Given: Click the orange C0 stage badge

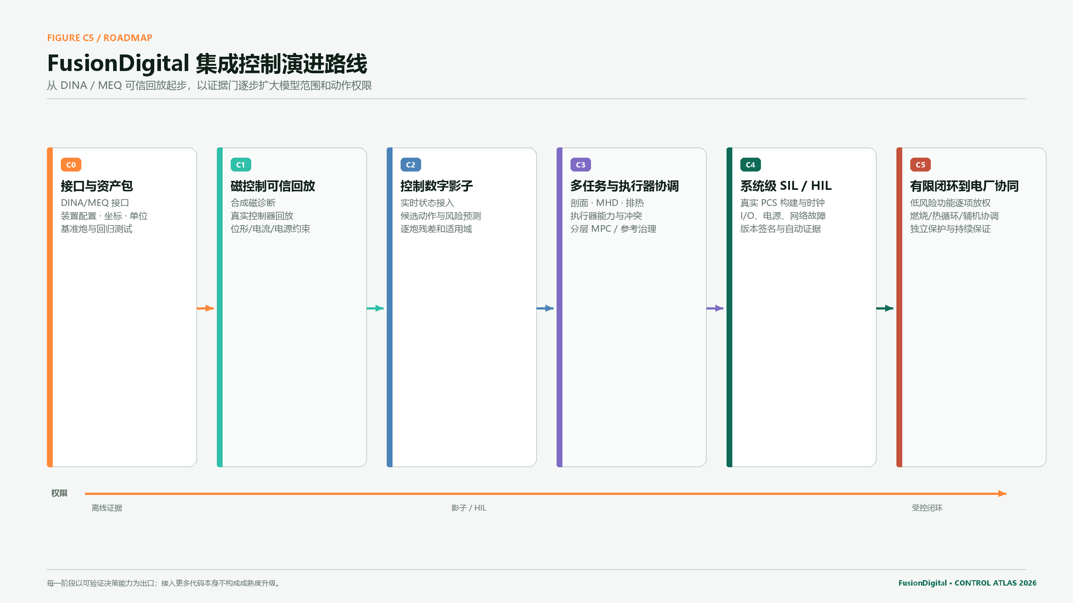Looking at the screenshot, I should [71, 165].
